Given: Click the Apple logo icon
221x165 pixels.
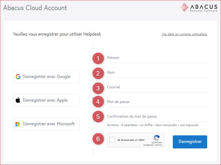Looking at the screenshot, I should tap(18, 100).
